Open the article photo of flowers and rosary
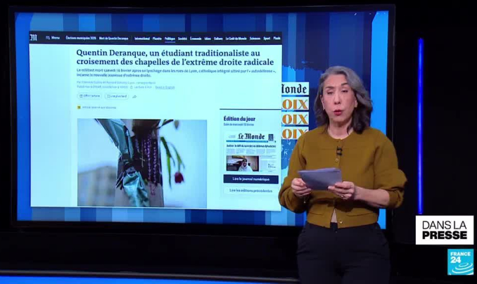This screenshot has width=477, height=284. click(142, 163)
